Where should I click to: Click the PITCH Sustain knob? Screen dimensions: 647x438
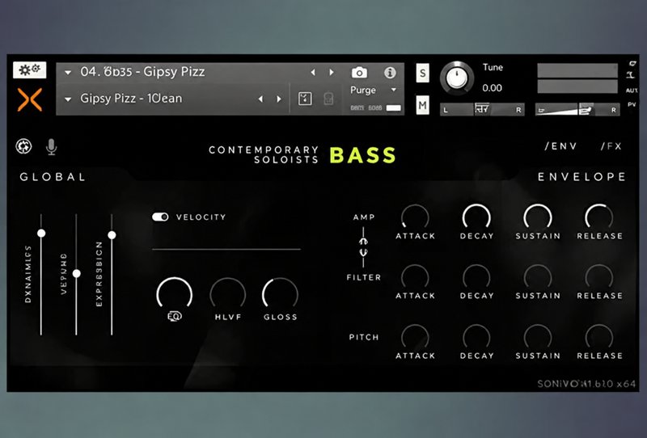click(x=538, y=337)
